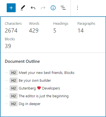
Task: Click the 'Characters' label
Action: click(13, 24)
